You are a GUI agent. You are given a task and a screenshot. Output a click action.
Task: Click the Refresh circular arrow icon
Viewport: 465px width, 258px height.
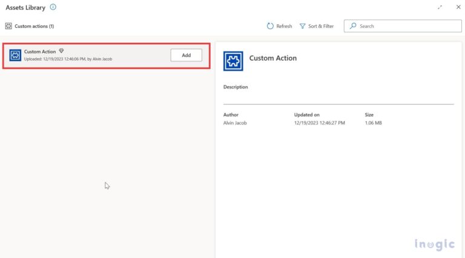point(270,26)
